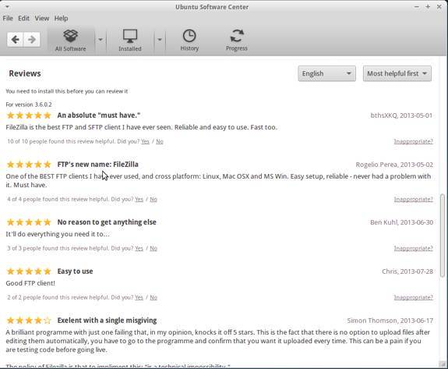Click Yes for the Ben Kuhl review
The width and height of the screenshot is (448, 369).
pyautogui.click(x=139, y=248)
